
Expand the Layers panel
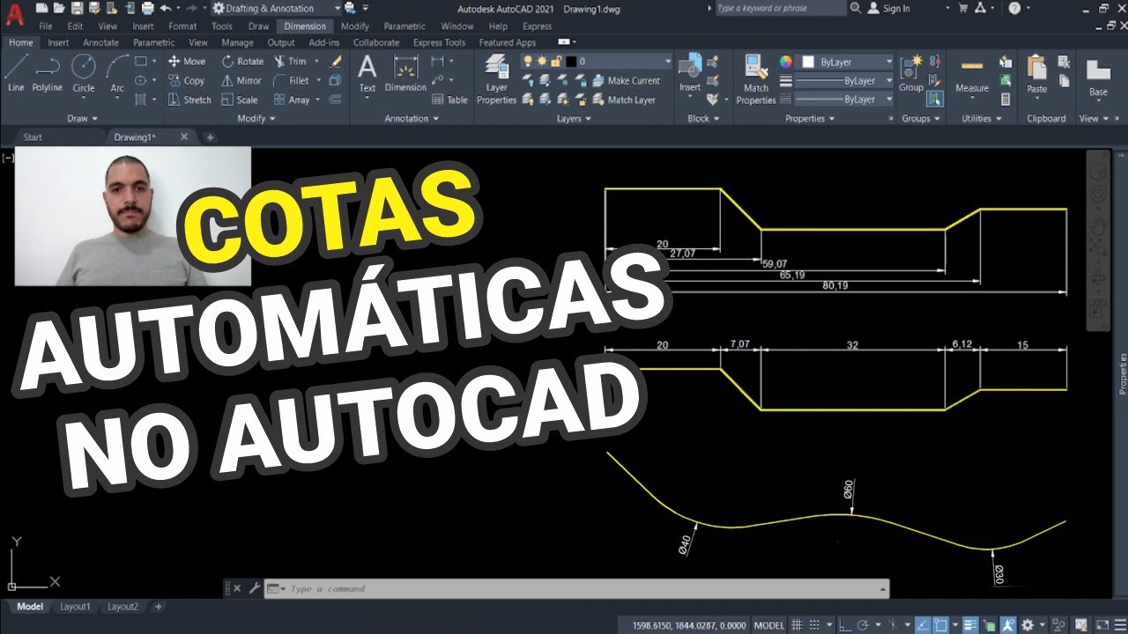click(574, 118)
